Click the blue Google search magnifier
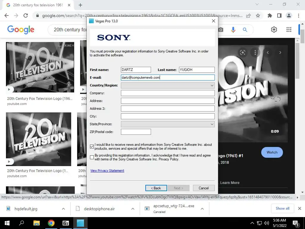Viewport: 305px width, 229px height. (x=245, y=30)
